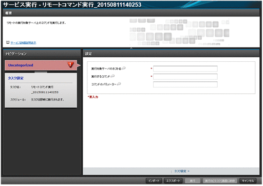
Task: Click the 設定 panel header
Action: 171,54
